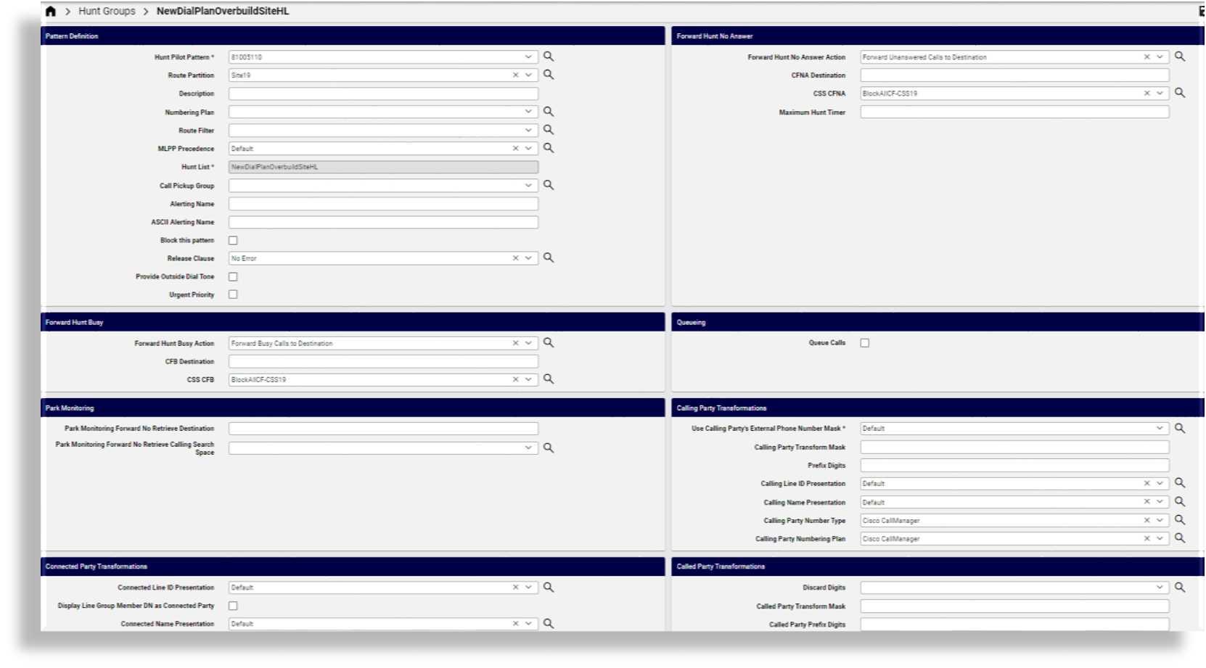This screenshot has height=668, width=1206.
Task: Search icon beside Calling Party Numbering Plan
Action: click(x=1180, y=538)
